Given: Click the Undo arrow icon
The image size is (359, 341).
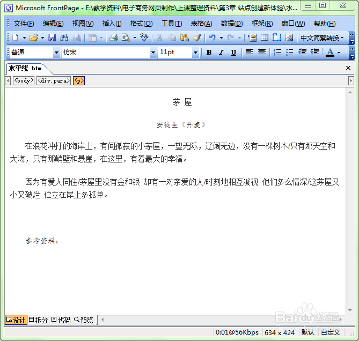Looking at the screenshot, I should [213, 38].
